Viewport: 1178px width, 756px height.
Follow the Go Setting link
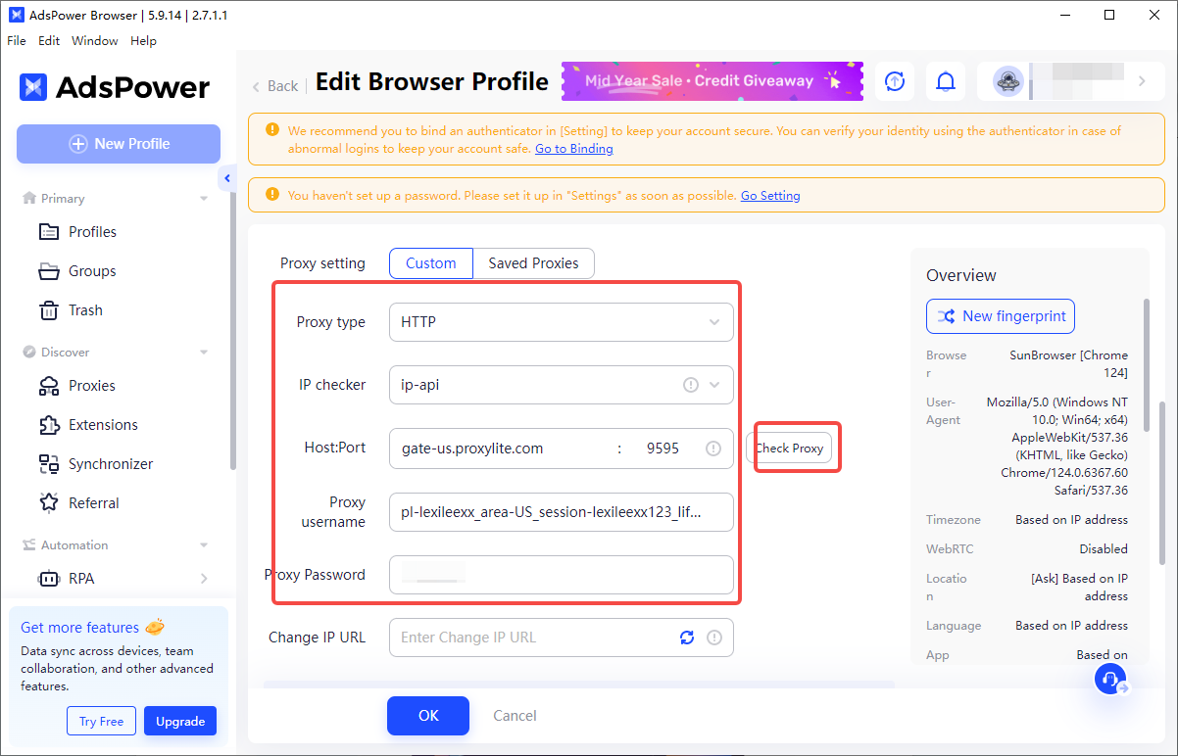(770, 196)
